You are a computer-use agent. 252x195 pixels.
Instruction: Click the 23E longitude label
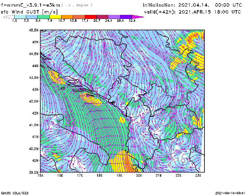198,175
